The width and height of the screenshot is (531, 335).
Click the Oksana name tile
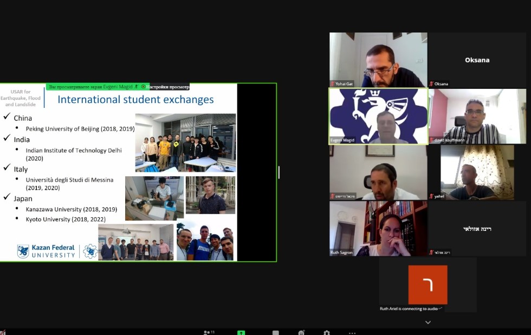(x=477, y=60)
